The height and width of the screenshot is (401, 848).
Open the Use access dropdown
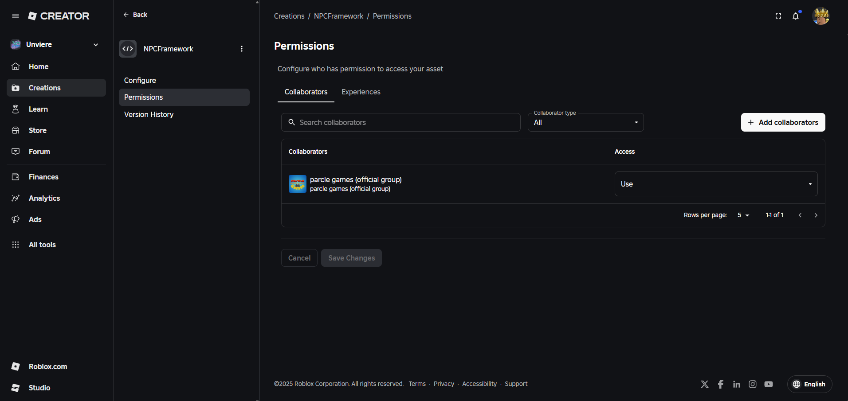click(716, 184)
